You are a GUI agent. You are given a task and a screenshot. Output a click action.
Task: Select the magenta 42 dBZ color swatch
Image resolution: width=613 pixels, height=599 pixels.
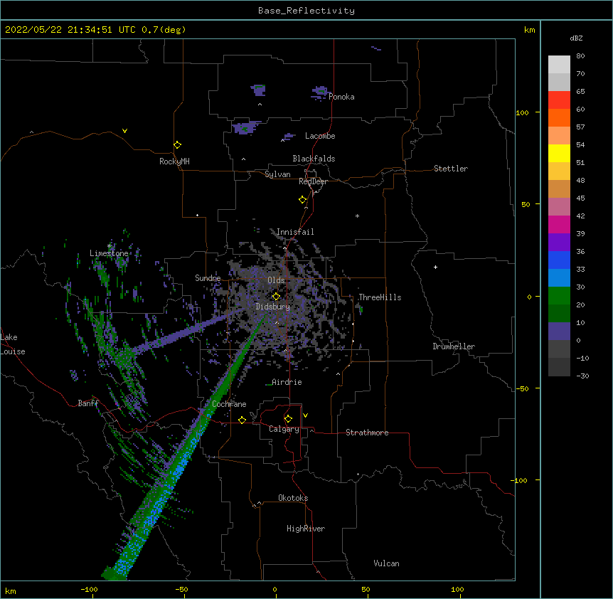pos(559,224)
